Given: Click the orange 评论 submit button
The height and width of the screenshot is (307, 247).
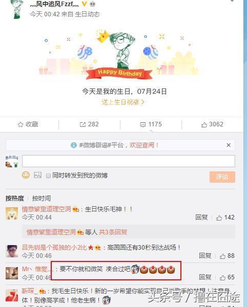Looking at the screenshot, I should 222,177.
